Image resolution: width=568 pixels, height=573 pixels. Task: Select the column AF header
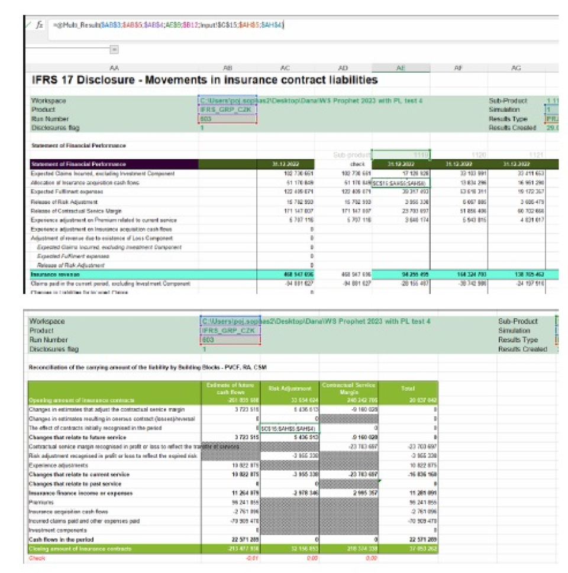pos(458,69)
